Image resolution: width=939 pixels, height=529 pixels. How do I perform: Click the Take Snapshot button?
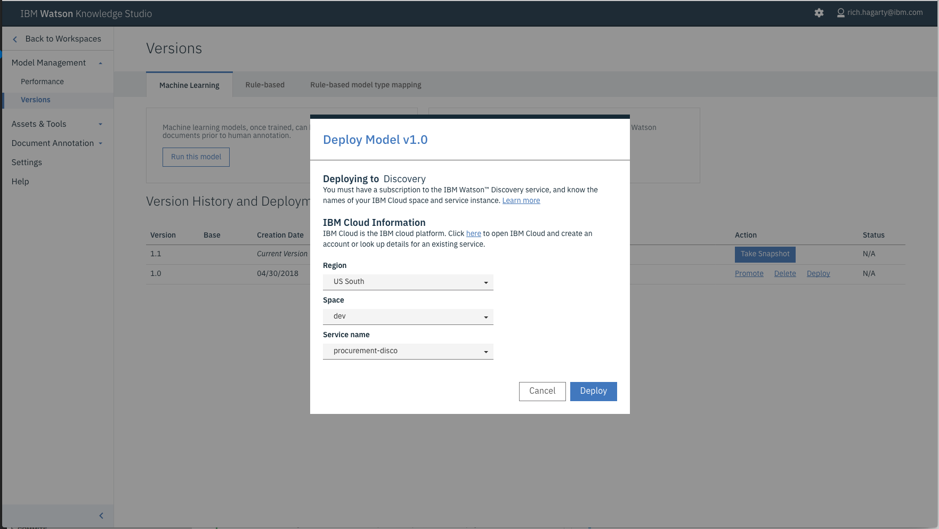tap(765, 254)
